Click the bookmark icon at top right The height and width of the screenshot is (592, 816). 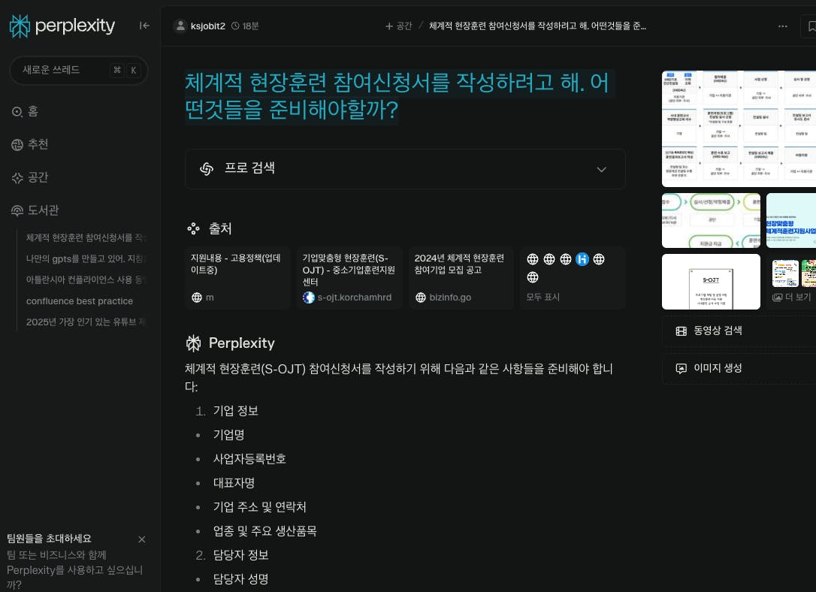point(811,26)
